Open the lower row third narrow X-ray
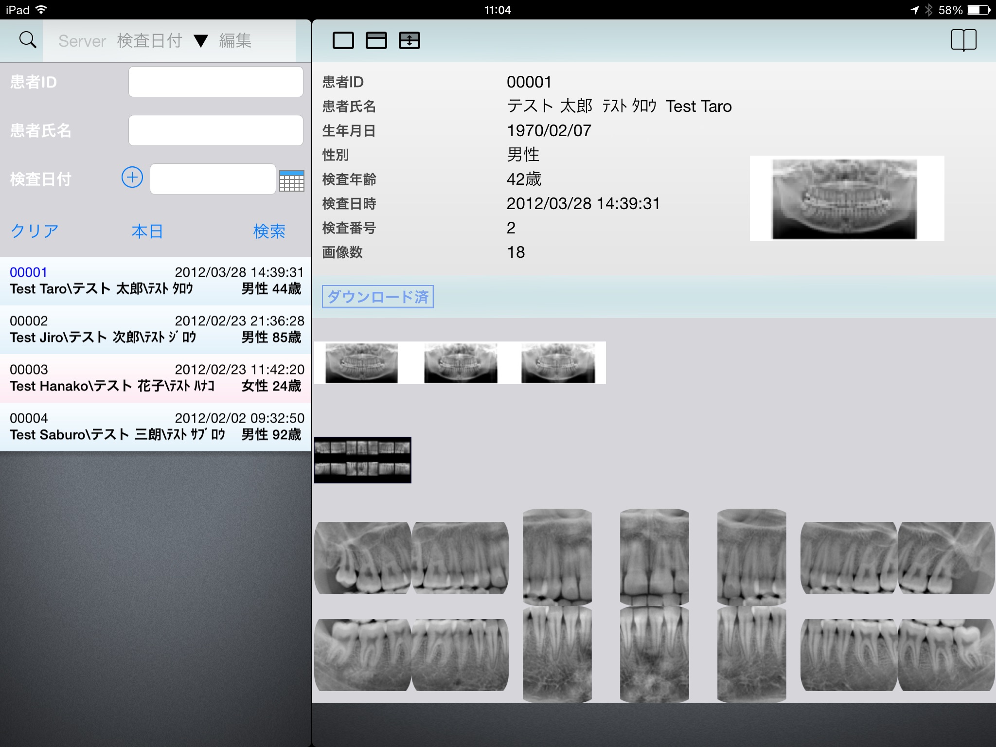The image size is (996, 747). pyautogui.click(x=557, y=655)
